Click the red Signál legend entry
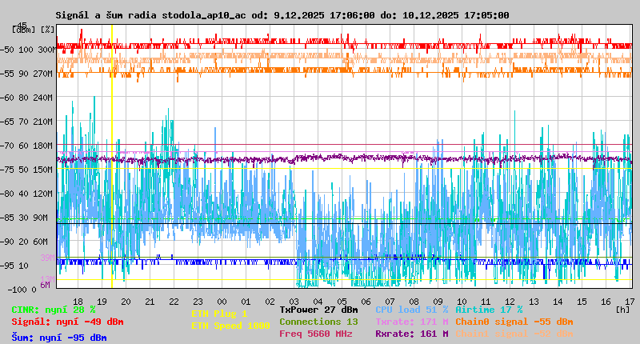Screen dimensions: 640x344 coord(66,322)
